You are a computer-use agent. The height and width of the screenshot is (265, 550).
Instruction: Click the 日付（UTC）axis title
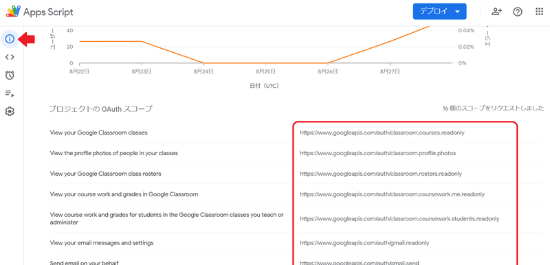click(265, 86)
